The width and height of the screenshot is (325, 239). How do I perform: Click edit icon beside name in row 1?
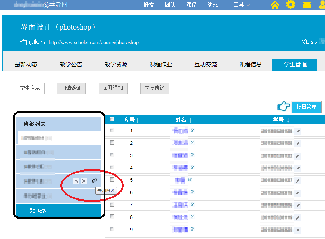coord(193,130)
